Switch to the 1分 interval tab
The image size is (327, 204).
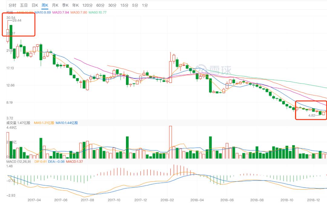point(145,5)
